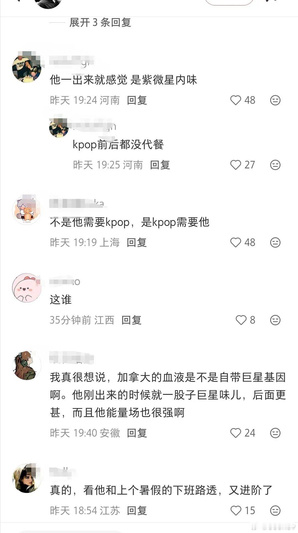This screenshot has height=533, width=298.
Task: Open the pink blob avatar profile of 这谁 commenter
Action: [x=27, y=288]
